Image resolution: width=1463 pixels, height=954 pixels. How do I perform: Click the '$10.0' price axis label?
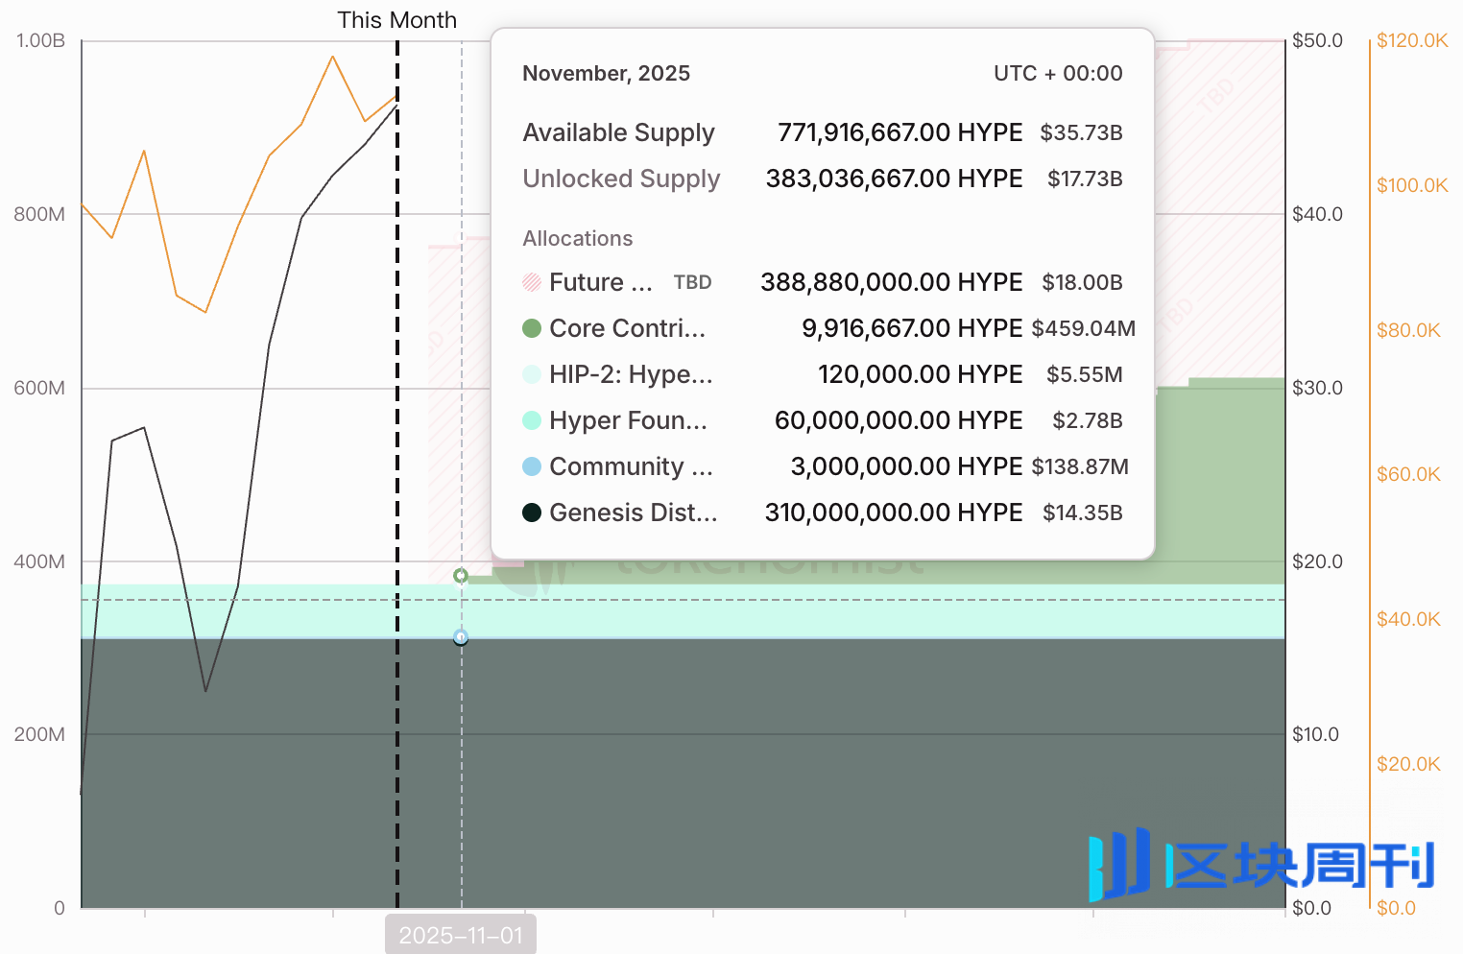[1315, 734]
